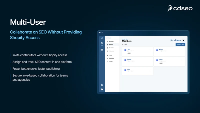Click Kristy's email address

pos(163,51)
